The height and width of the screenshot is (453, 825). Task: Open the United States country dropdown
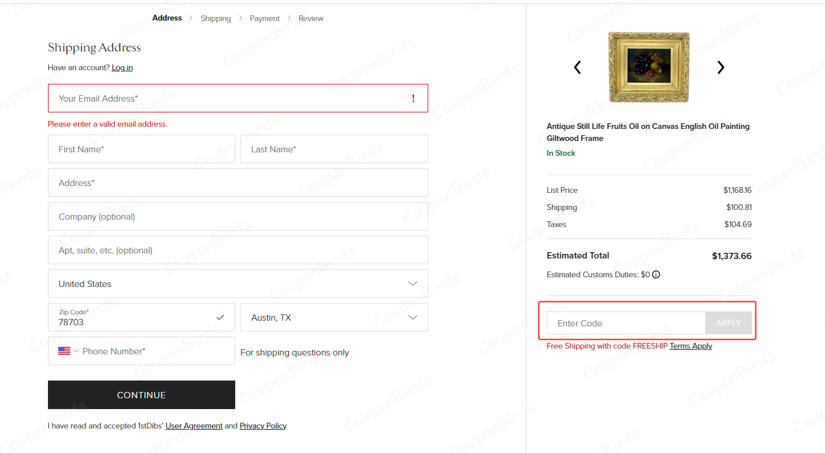pyautogui.click(x=238, y=284)
